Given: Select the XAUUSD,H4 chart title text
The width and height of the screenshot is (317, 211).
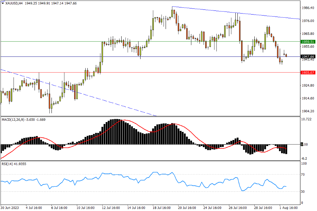Looking at the screenshot, I should (x=12, y=3).
